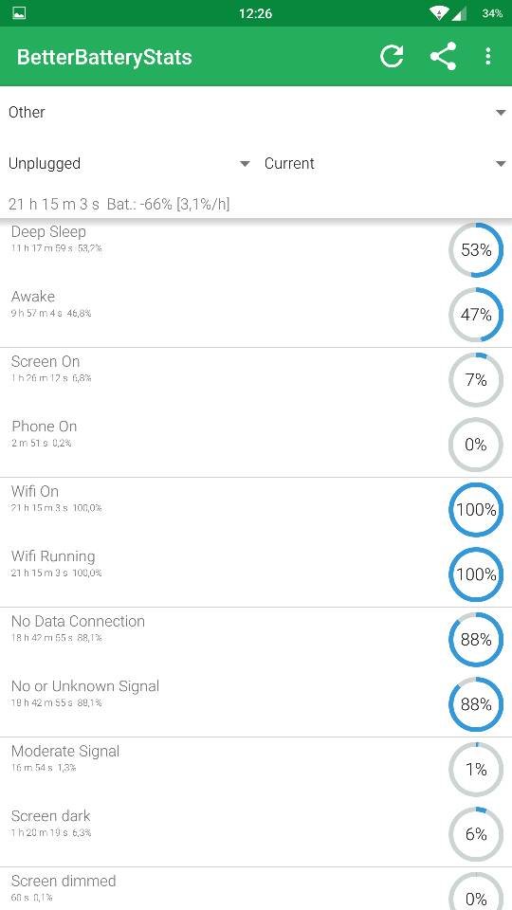
Task: Tap the No Data Connection 88% gauge
Action: point(476,640)
